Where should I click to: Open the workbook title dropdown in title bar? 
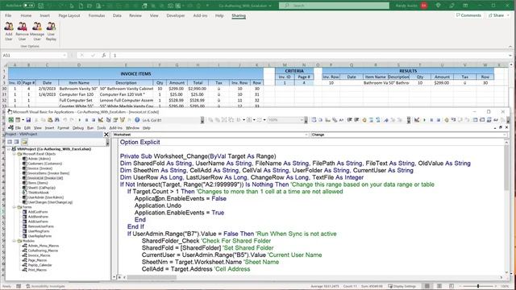pos(270,6)
